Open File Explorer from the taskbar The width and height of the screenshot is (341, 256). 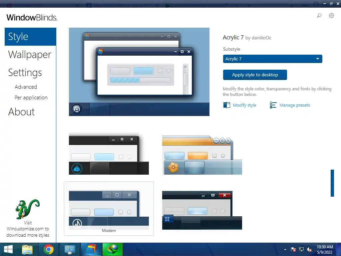coord(27,249)
